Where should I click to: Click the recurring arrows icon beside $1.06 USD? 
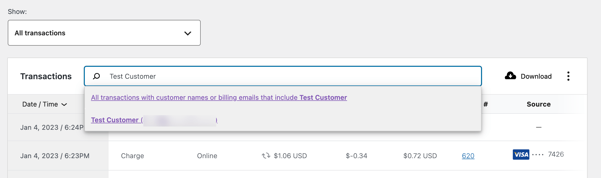(265, 156)
